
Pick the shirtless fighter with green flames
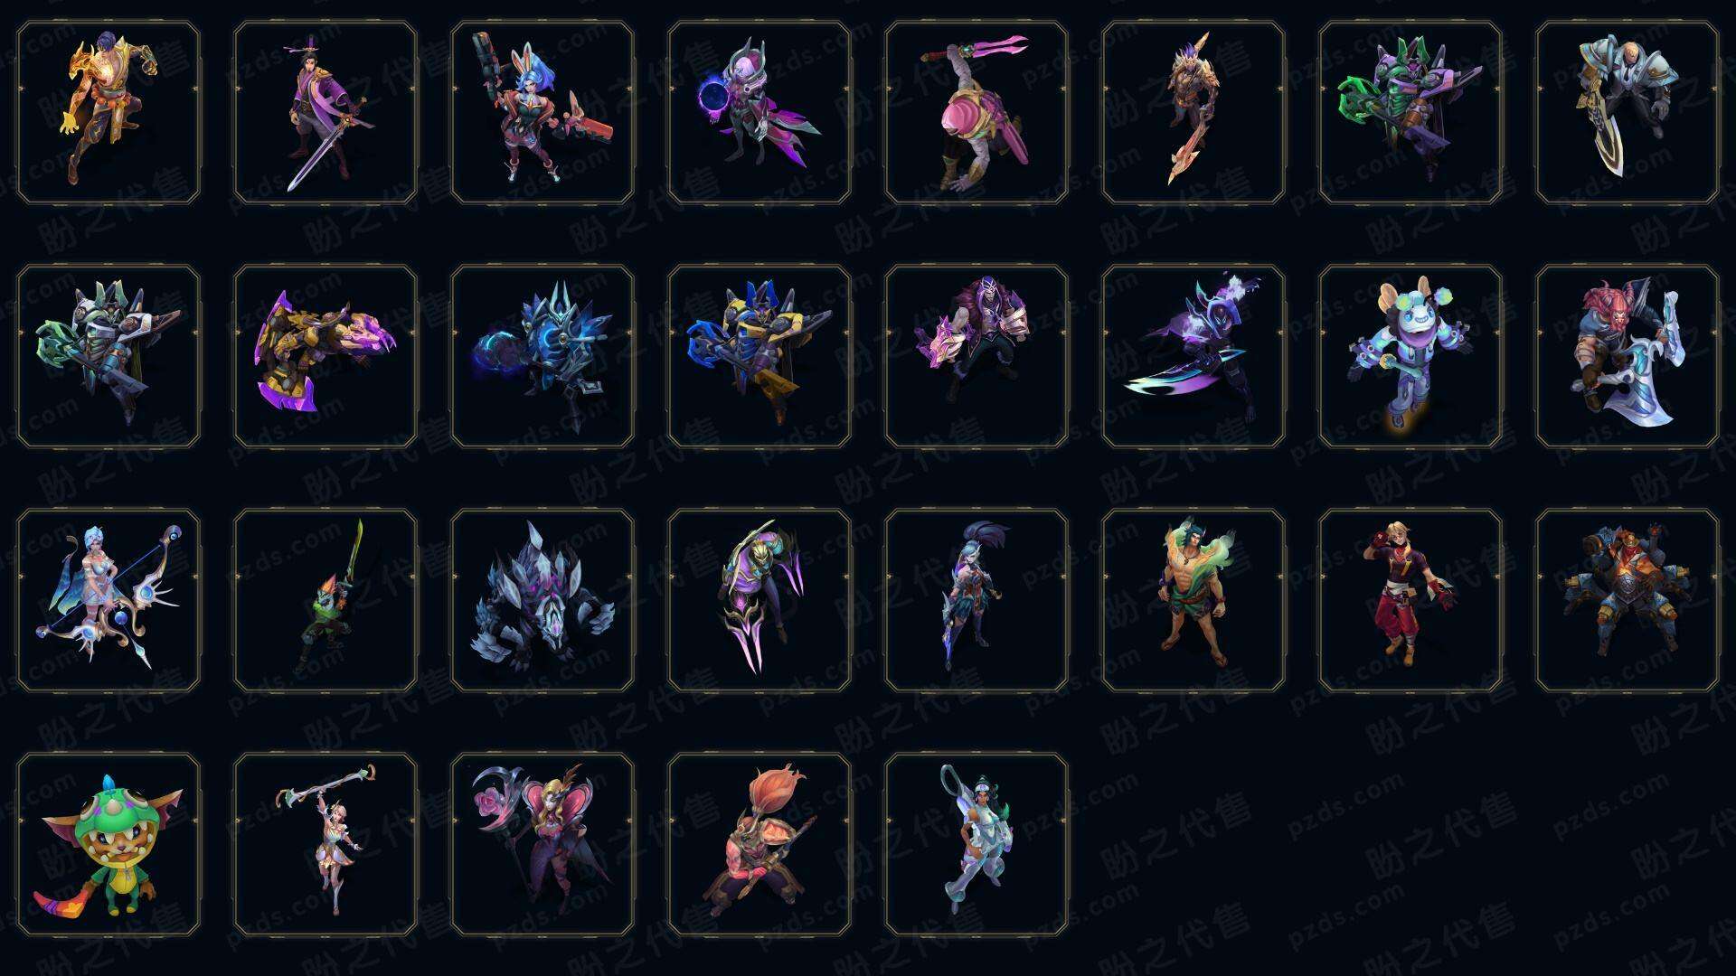tap(1193, 600)
